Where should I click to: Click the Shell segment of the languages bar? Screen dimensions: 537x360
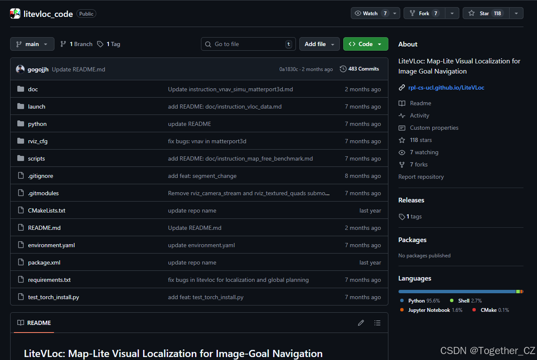[x=518, y=292]
